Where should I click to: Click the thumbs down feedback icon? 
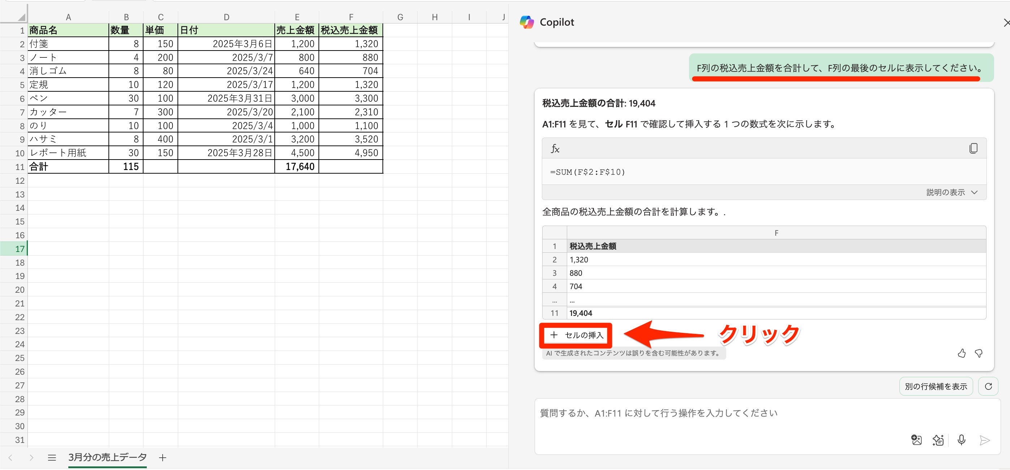pyautogui.click(x=979, y=353)
